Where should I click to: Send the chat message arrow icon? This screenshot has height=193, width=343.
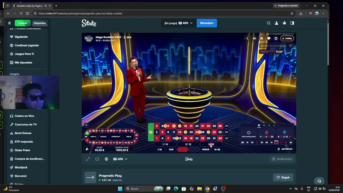(290, 46)
